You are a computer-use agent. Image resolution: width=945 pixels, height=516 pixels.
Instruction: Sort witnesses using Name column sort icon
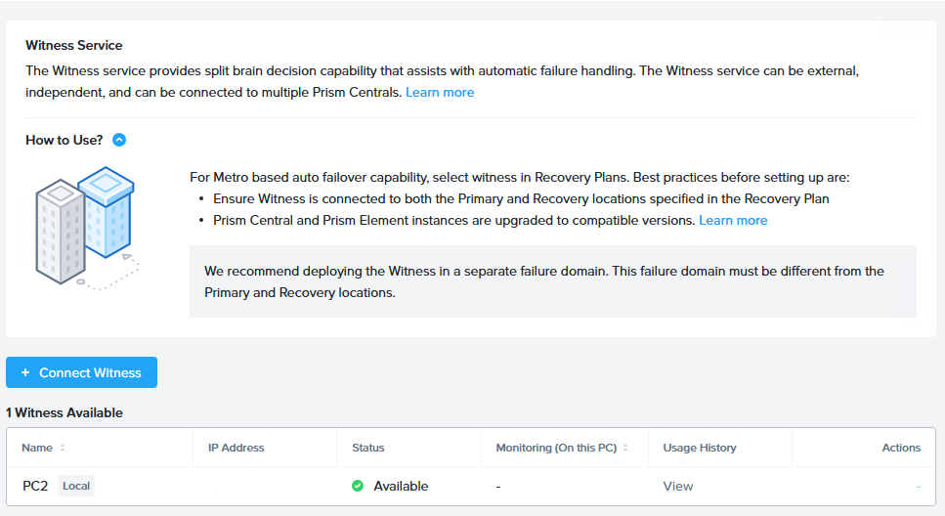pos(63,448)
